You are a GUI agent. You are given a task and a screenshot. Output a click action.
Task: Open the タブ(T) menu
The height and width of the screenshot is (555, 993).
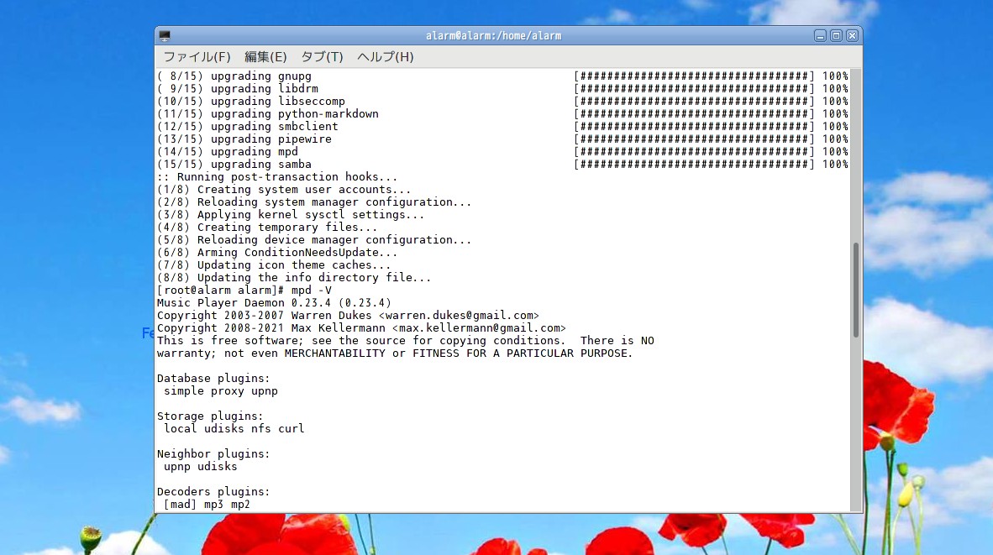[322, 57]
